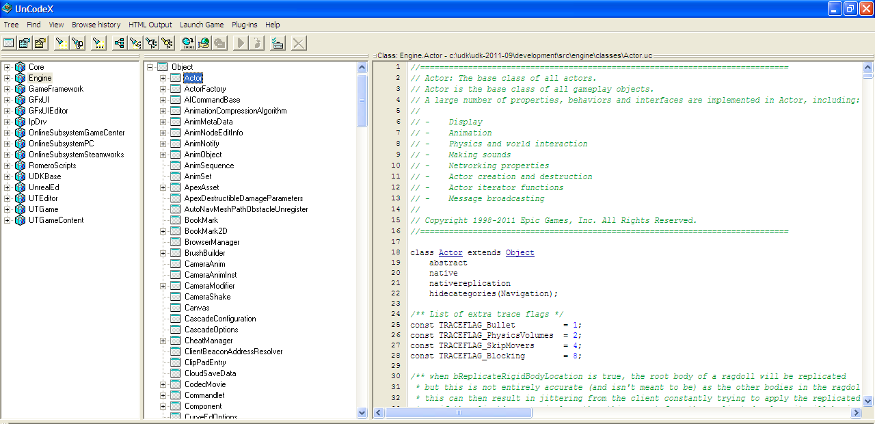
Task: Open the Launch Game menu
Action: pos(202,25)
